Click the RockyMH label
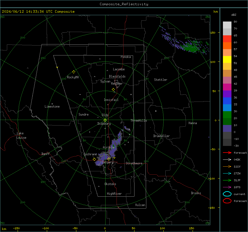The width and height of the screenshot is (248, 232). (x=73, y=77)
